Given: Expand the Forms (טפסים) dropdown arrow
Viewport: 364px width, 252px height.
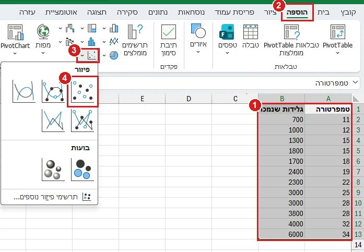Looking at the screenshot, I should click(227, 53).
